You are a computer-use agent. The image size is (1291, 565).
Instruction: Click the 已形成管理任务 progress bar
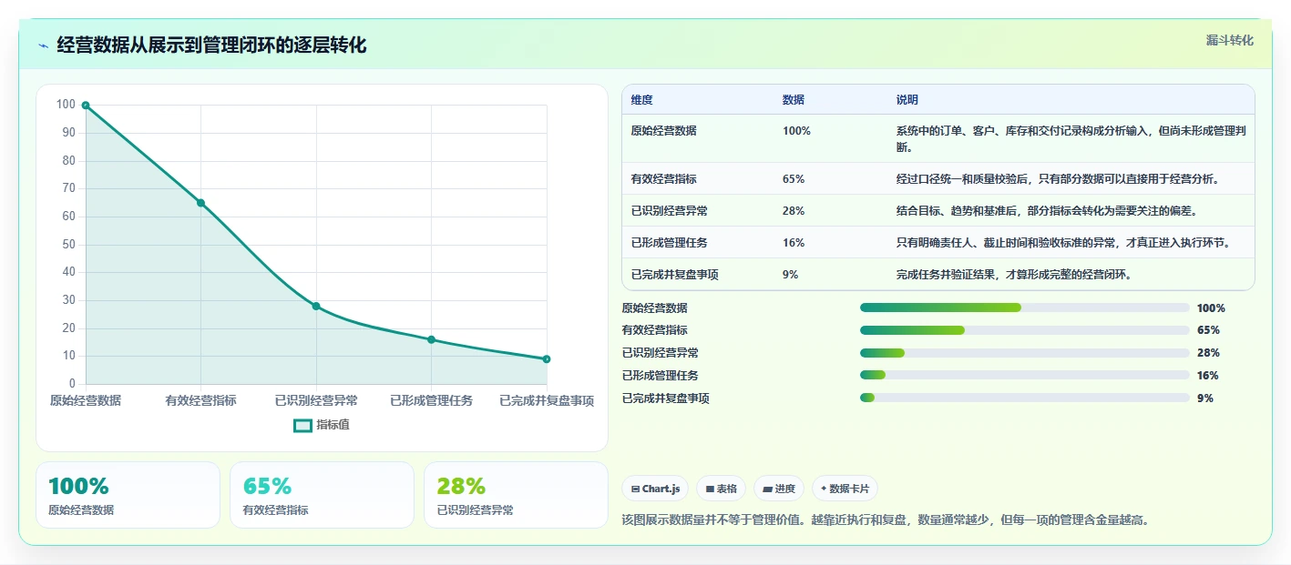point(1025,375)
